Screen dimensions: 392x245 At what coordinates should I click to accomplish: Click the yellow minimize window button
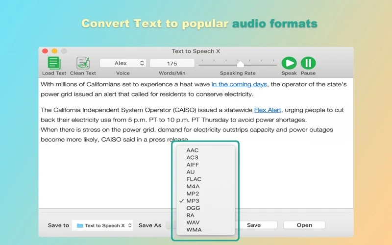click(54, 51)
